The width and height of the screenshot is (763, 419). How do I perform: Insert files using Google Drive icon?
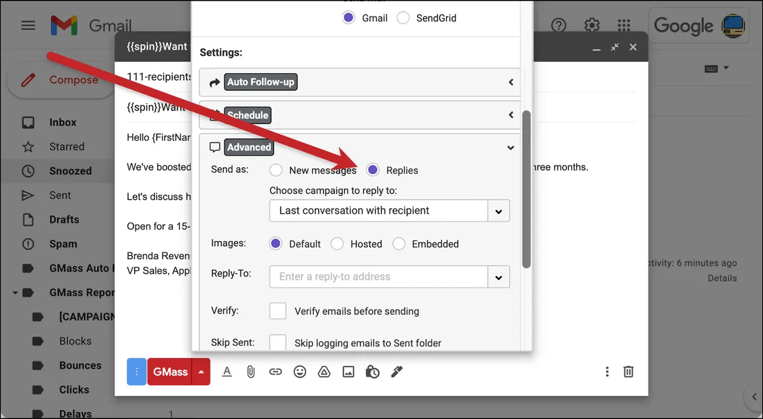324,372
